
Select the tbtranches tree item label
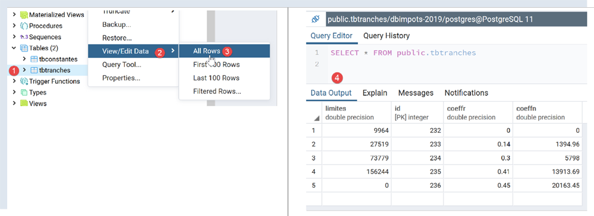click(55, 70)
